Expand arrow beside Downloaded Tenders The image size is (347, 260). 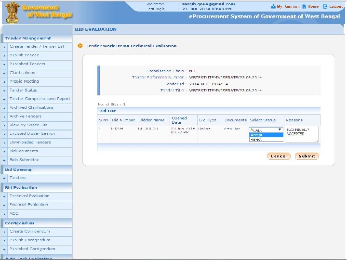4,143
